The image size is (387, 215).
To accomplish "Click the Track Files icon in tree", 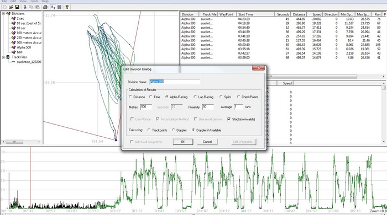I will [8, 57].
